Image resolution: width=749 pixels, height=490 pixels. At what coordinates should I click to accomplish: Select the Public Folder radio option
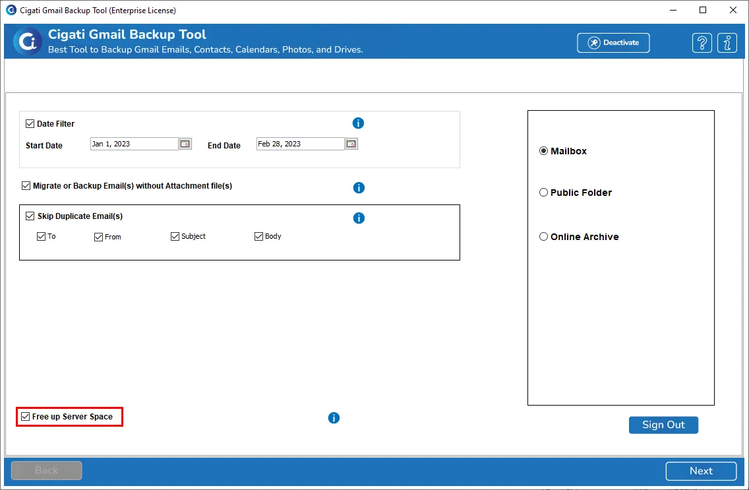(543, 193)
